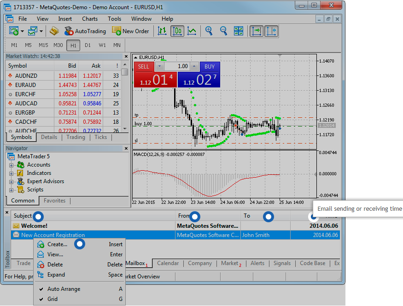
Task: Toggle Auto Arrange in context menu
Action: coord(80,289)
